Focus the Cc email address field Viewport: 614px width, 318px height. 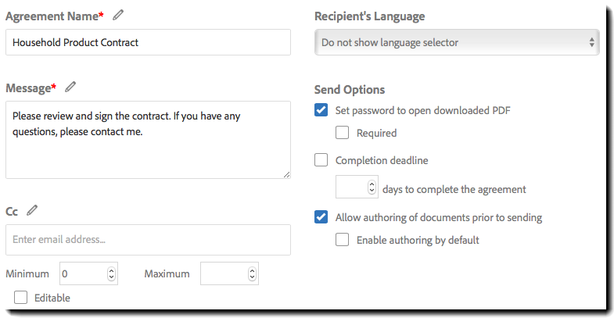(148, 239)
